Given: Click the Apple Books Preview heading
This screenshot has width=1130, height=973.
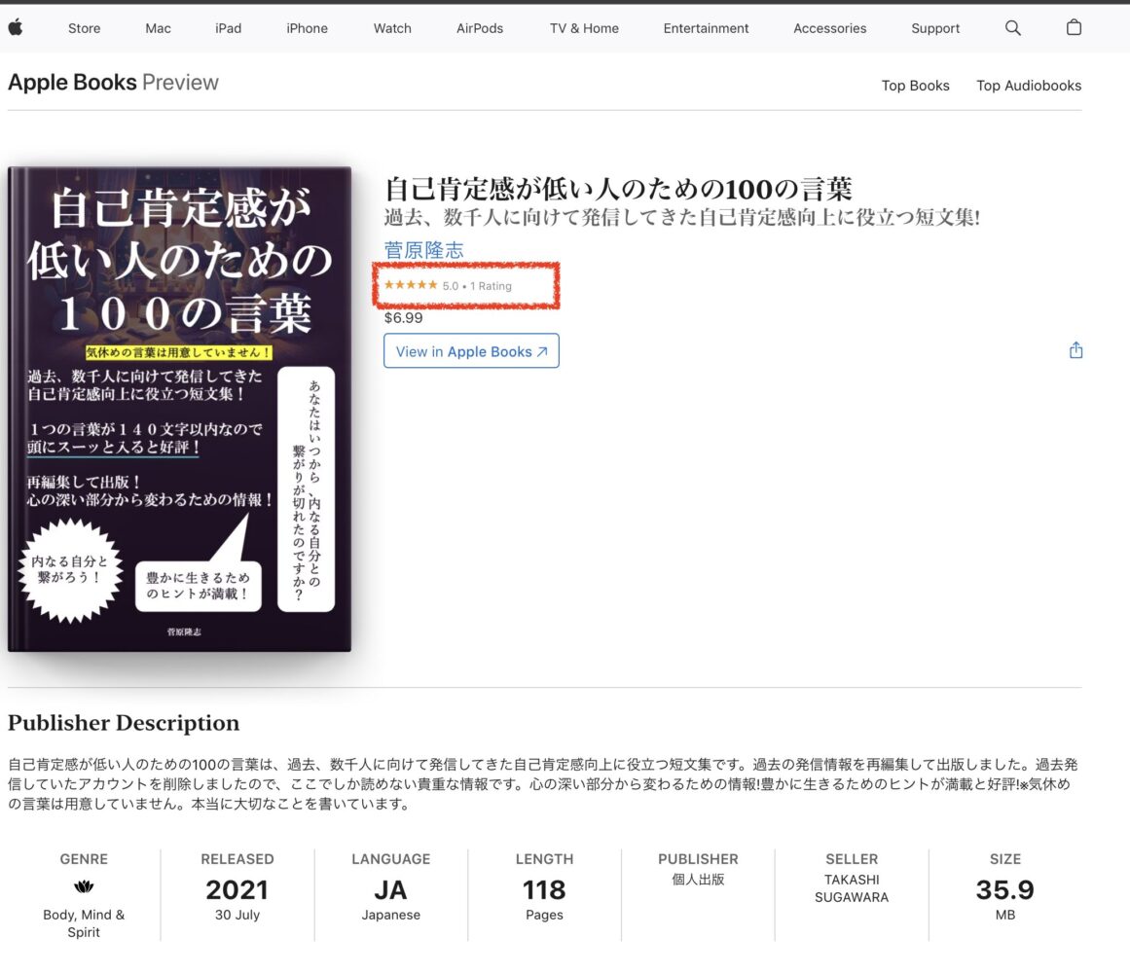Looking at the screenshot, I should (x=113, y=82).
